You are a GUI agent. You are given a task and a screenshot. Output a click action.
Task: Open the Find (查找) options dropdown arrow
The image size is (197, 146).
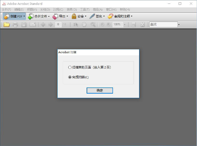point(179,25)
